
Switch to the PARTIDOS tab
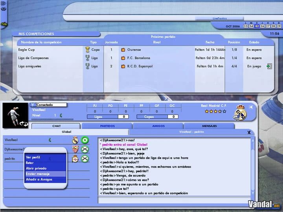(107, 126)
